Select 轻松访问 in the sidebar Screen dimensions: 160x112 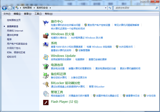(12, 57)
